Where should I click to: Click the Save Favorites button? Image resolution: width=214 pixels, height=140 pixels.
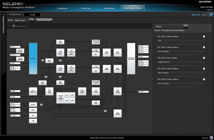click(44, 20)
